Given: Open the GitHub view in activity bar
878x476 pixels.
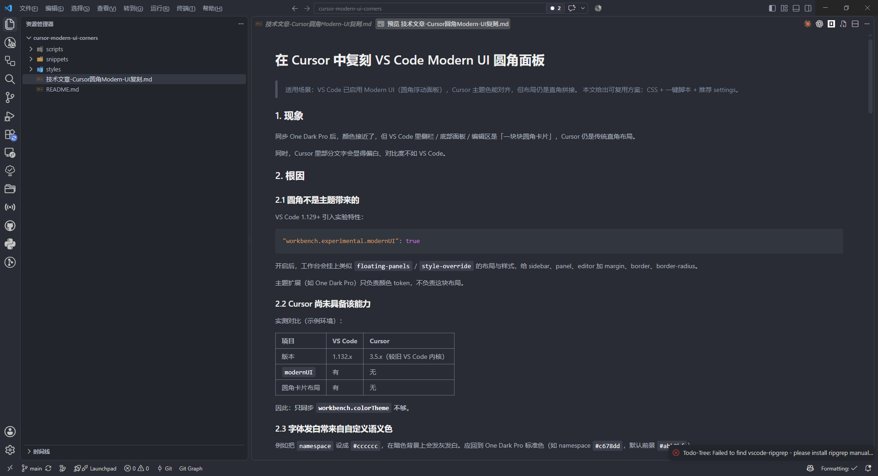Looking at the screenshot, I should (x=10, y=226).
